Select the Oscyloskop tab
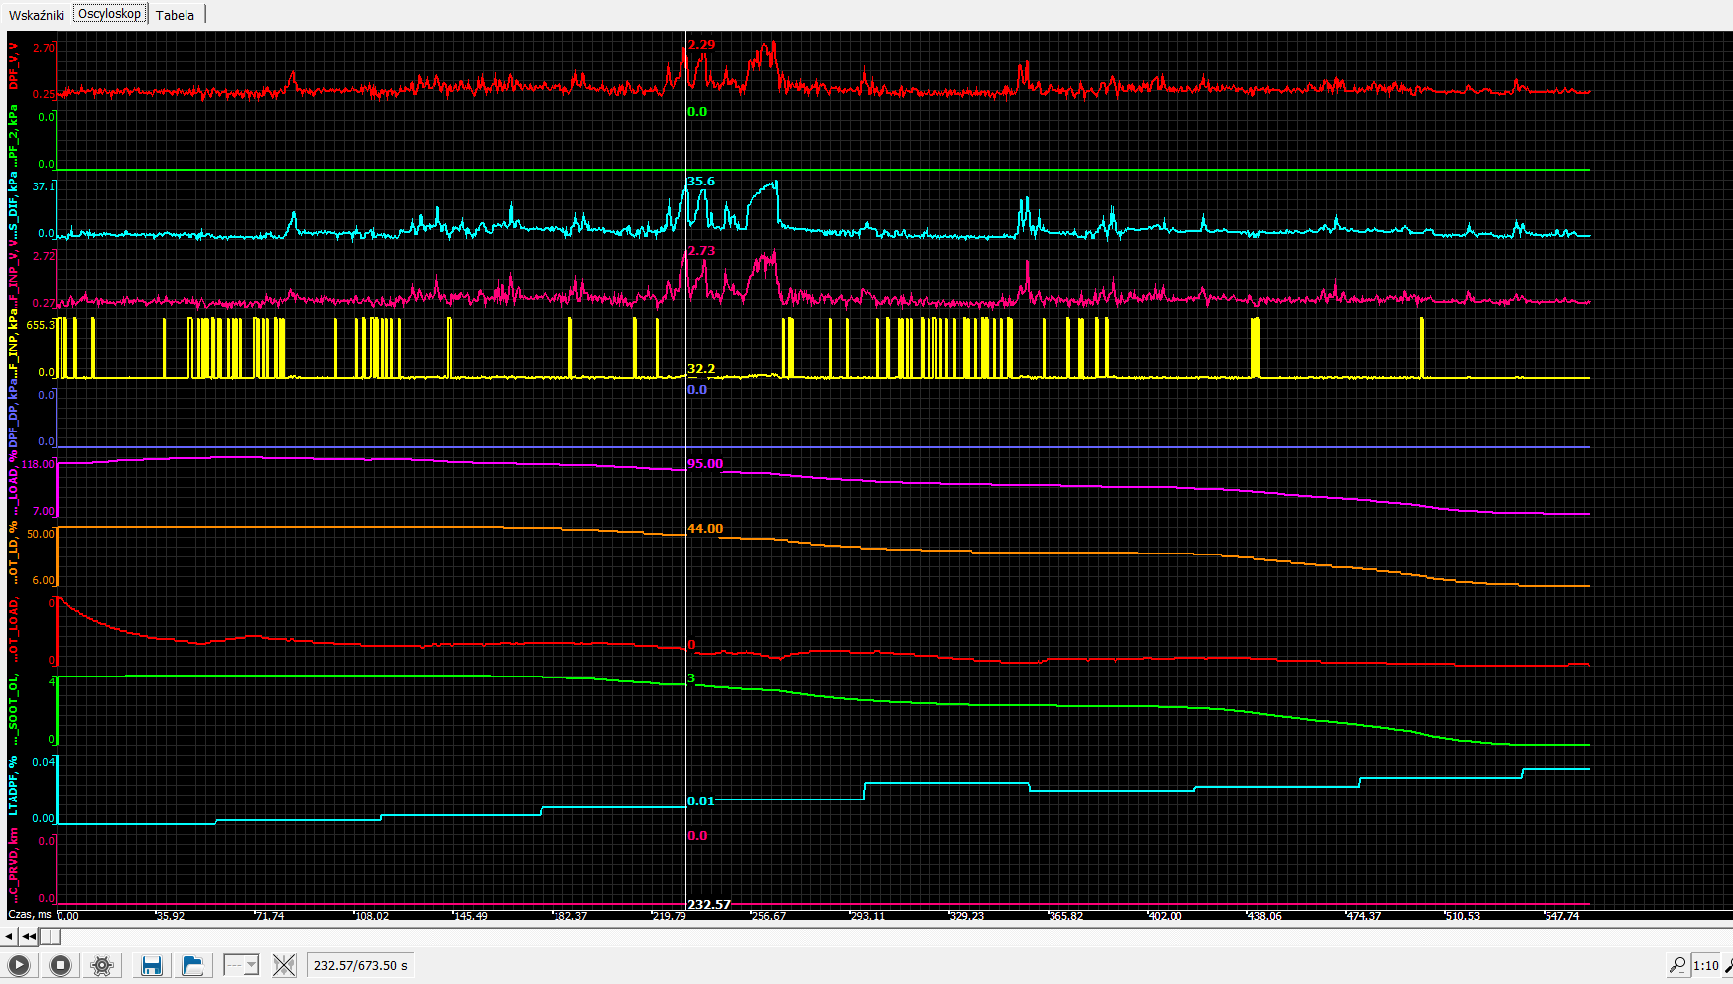Viewport: 1733px width, 984px height. click(110, 14)
